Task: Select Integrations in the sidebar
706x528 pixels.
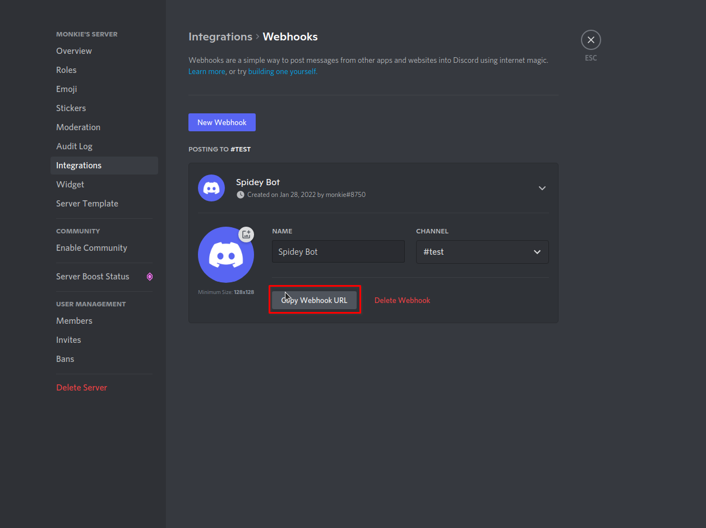Action: (104, 166)
